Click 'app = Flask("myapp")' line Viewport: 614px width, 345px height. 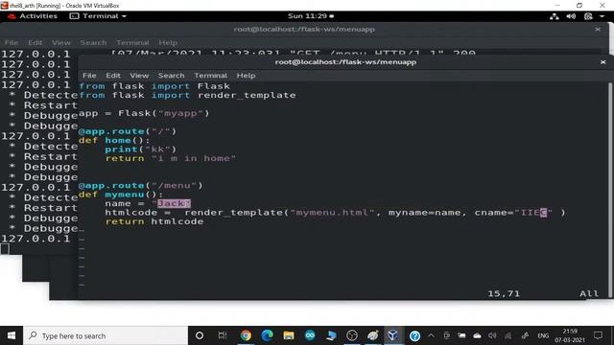pos(144,113)
